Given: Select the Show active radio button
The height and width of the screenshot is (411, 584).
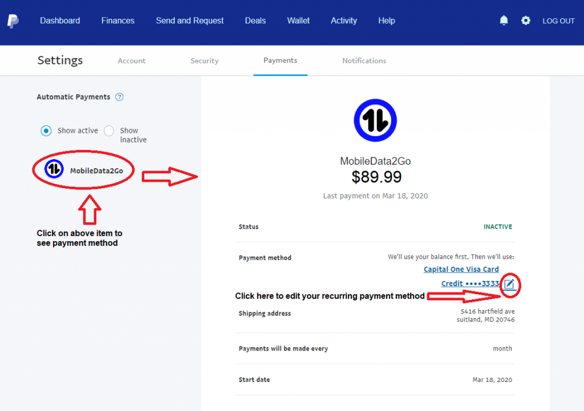Looking at the screenshot, I should [x=46, y=131].
